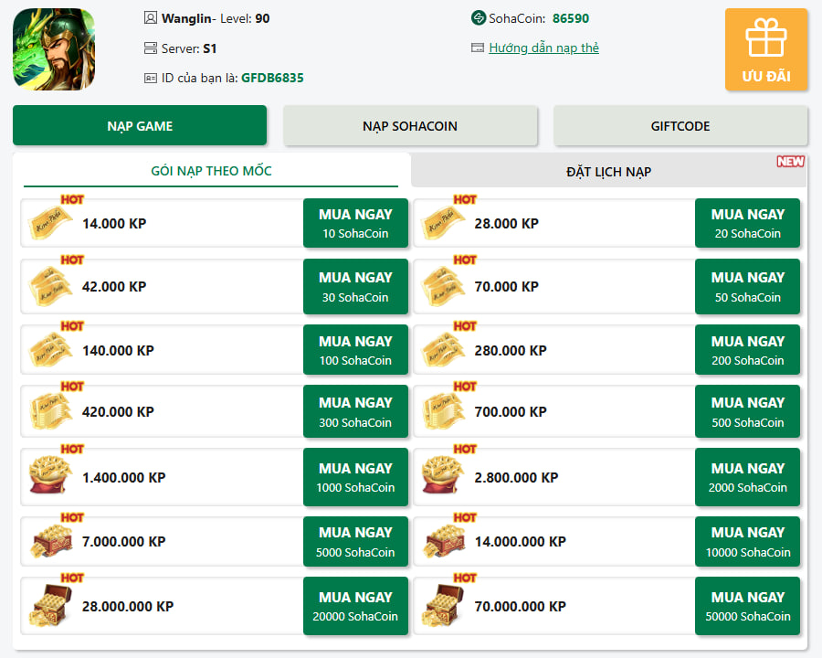Click the treasure chest icon for 70.000.000 KP
The height and width of the screenshot is (658, 822).
tap(444, 606)
